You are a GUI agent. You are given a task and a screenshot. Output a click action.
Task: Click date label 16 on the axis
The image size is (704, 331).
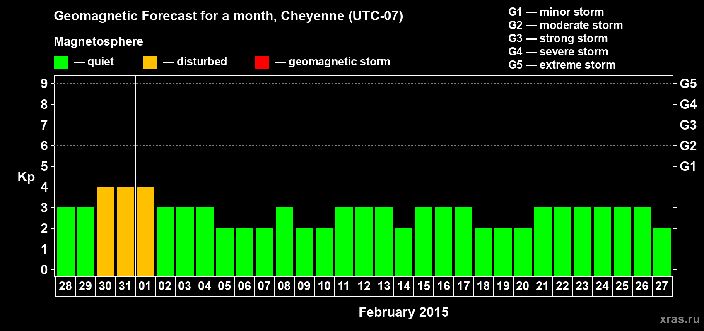443,286
